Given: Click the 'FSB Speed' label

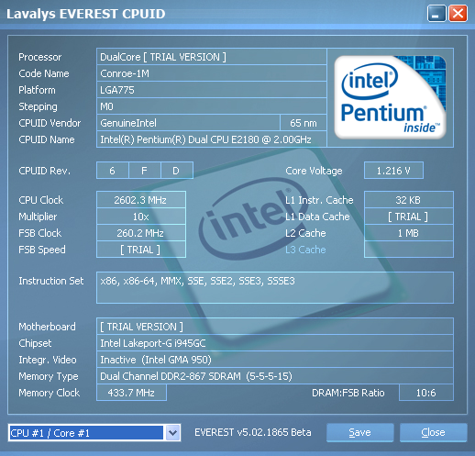Looking at the screenshot, I should click(42, 250).
